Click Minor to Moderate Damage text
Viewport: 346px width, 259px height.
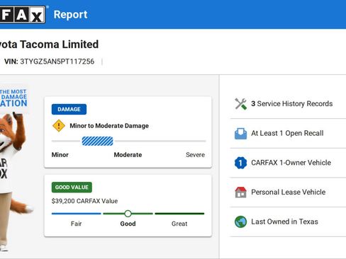[109, 126]
